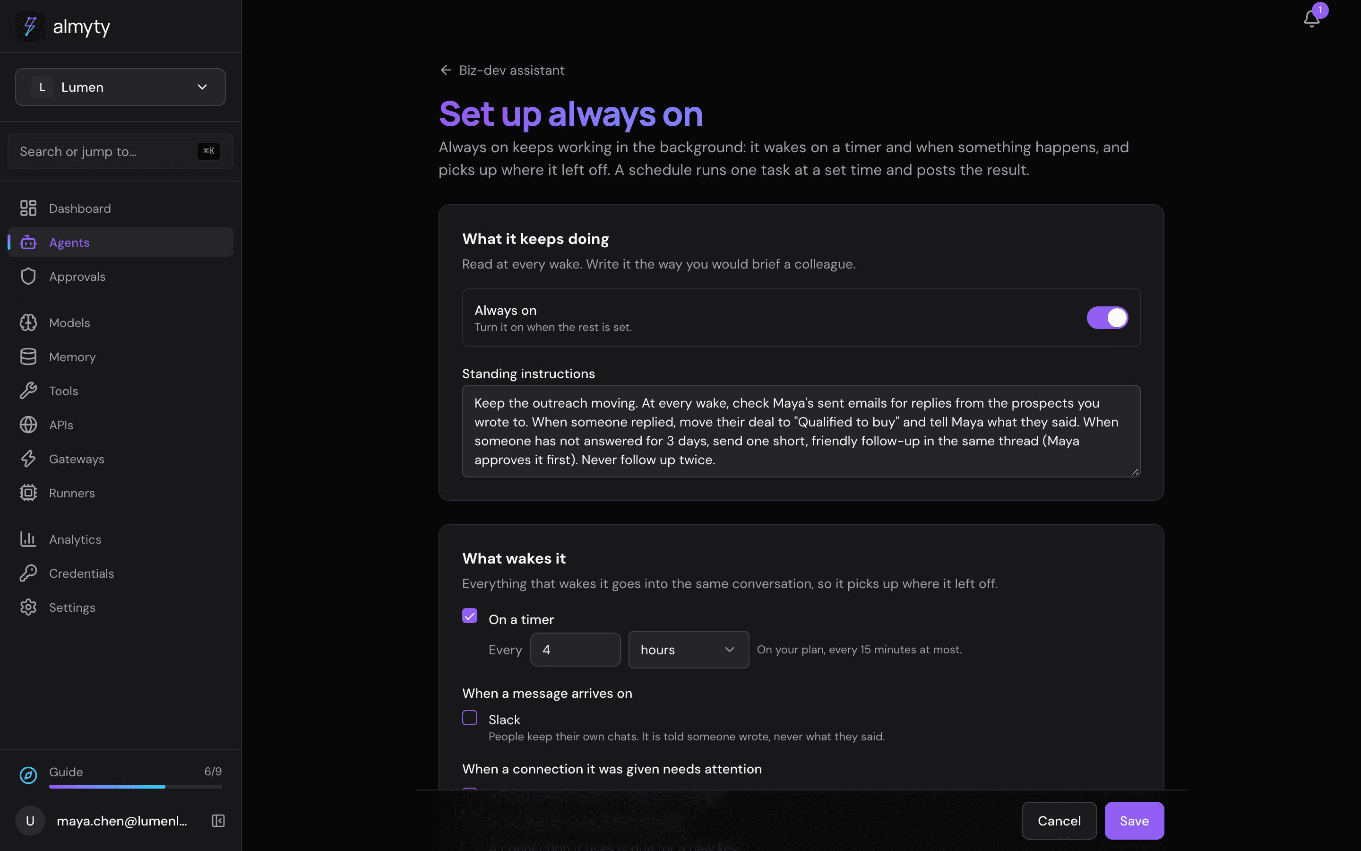Click the Every interval number field
The image size is (1361, 851).
[x=575, y=650]
